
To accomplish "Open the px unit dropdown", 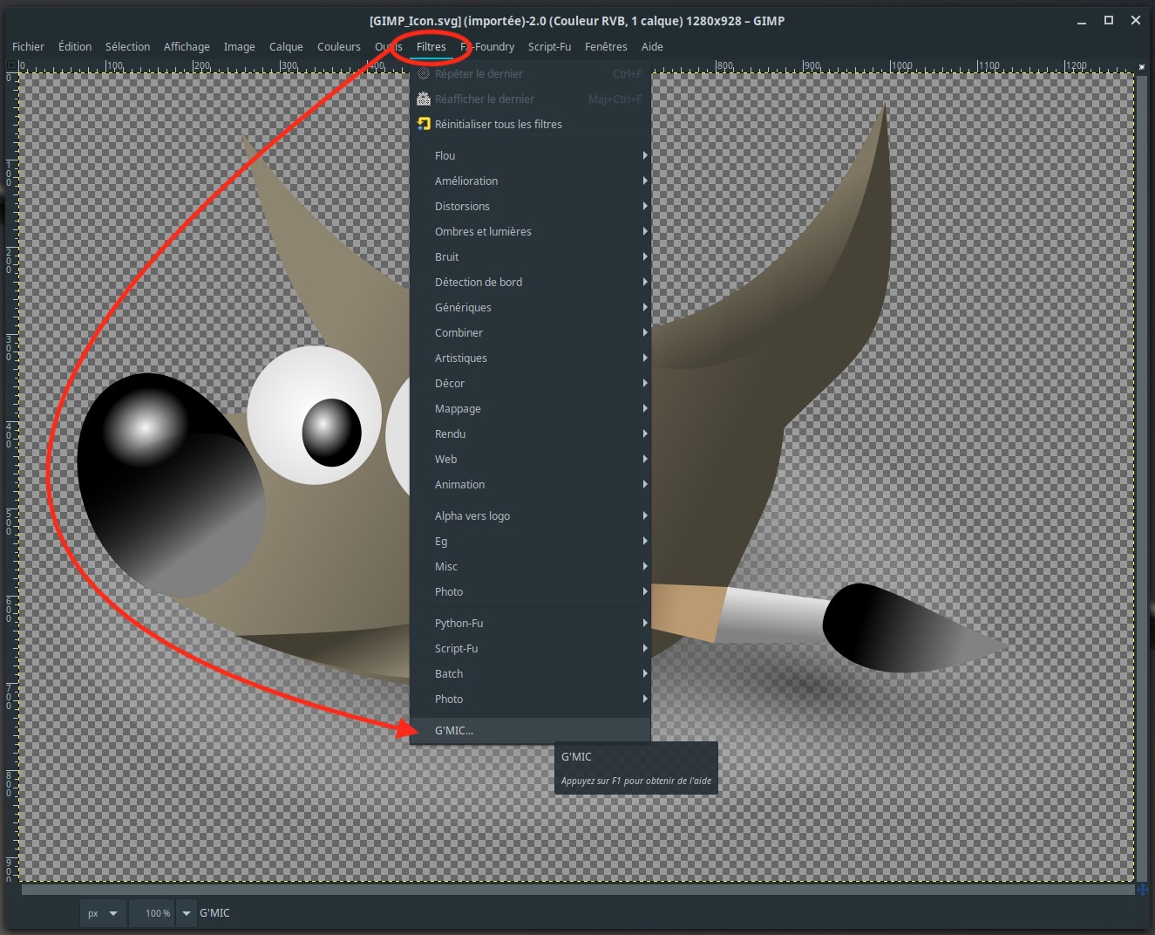I will click(x=103, y=913).
